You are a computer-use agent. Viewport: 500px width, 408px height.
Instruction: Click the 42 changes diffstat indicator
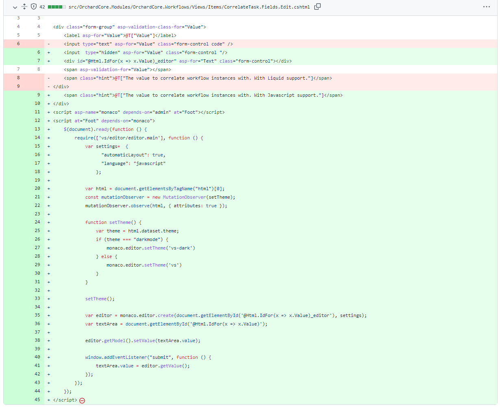coord(52,7)
